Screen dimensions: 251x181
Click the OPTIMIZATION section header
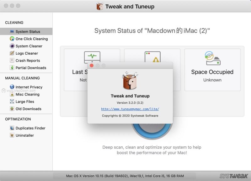tap(18, 119)
